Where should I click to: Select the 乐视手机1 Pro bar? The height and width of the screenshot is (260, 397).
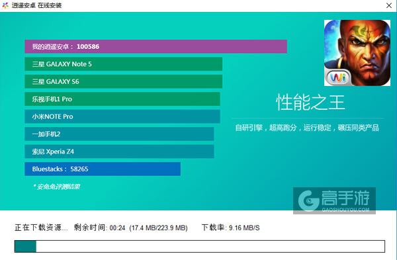[x=122, y=99]
